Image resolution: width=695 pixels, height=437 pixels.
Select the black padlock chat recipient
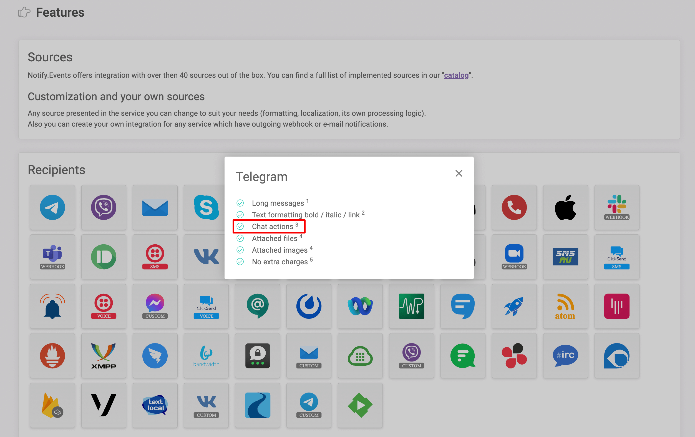pos(258,356)
